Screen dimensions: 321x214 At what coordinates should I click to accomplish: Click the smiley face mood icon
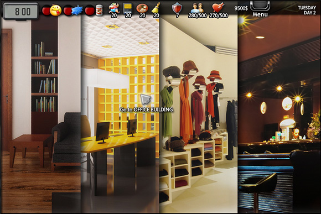click(56, 10)
